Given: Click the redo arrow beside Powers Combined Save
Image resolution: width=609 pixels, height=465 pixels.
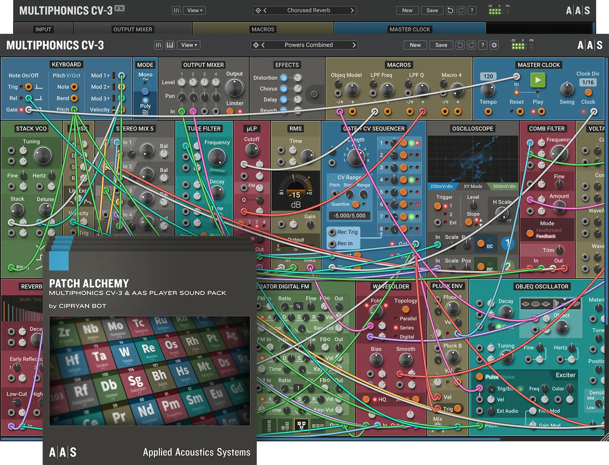Looking at the screenshot, I should tap(471, 45).
